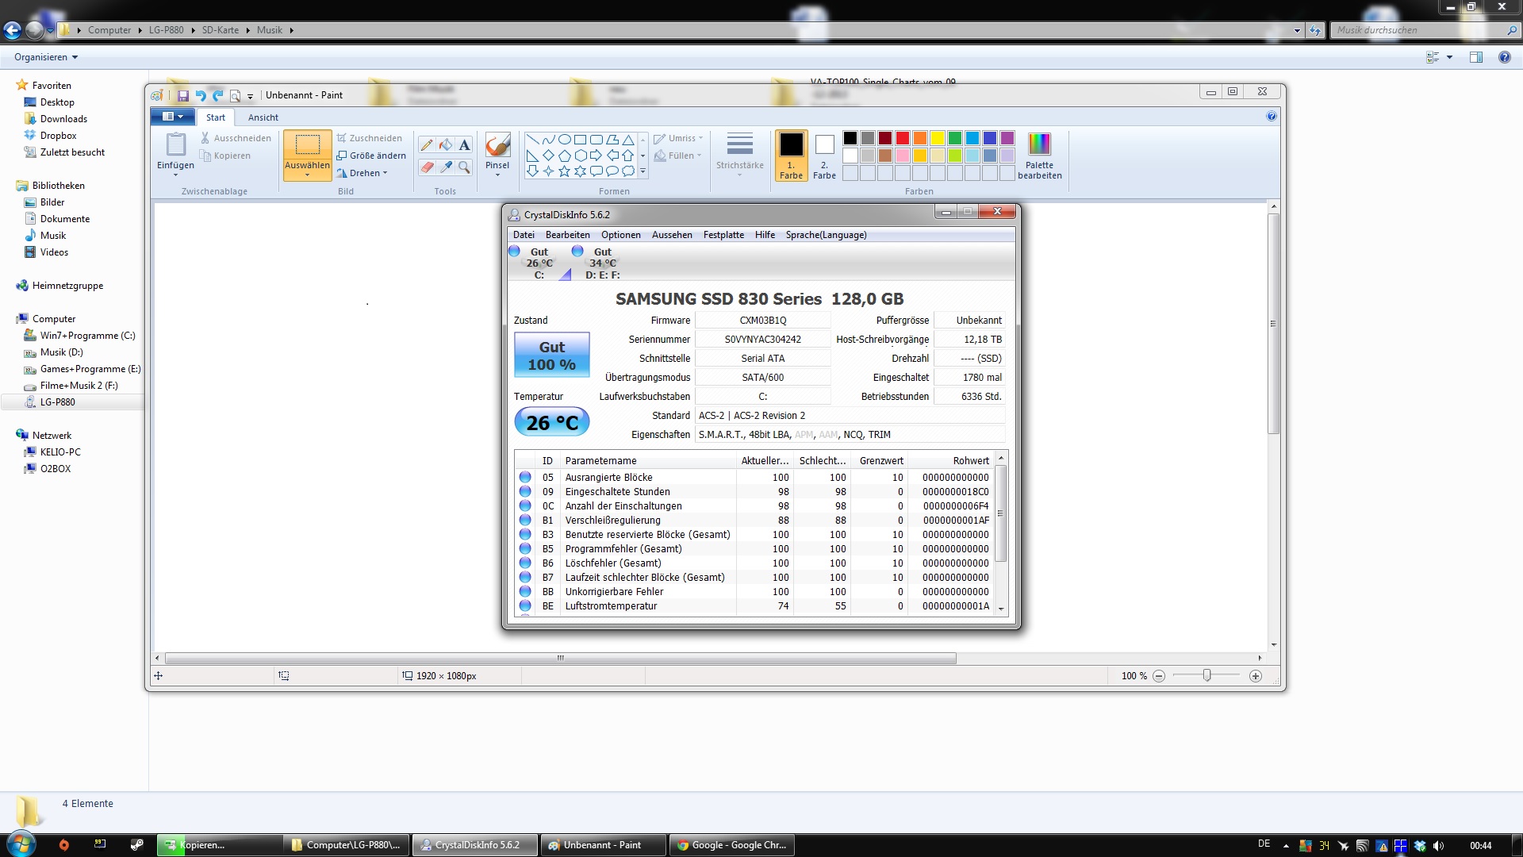
Task: Open the Optionen menu in CrystalDiskInfo
Action: [x=621, y=235]
